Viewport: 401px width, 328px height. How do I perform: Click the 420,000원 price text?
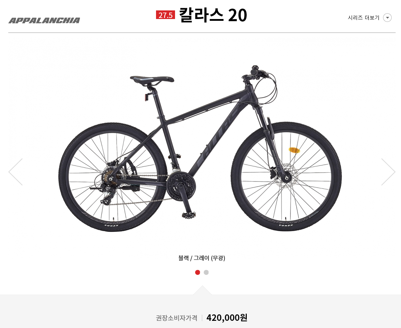coord(227,318)
